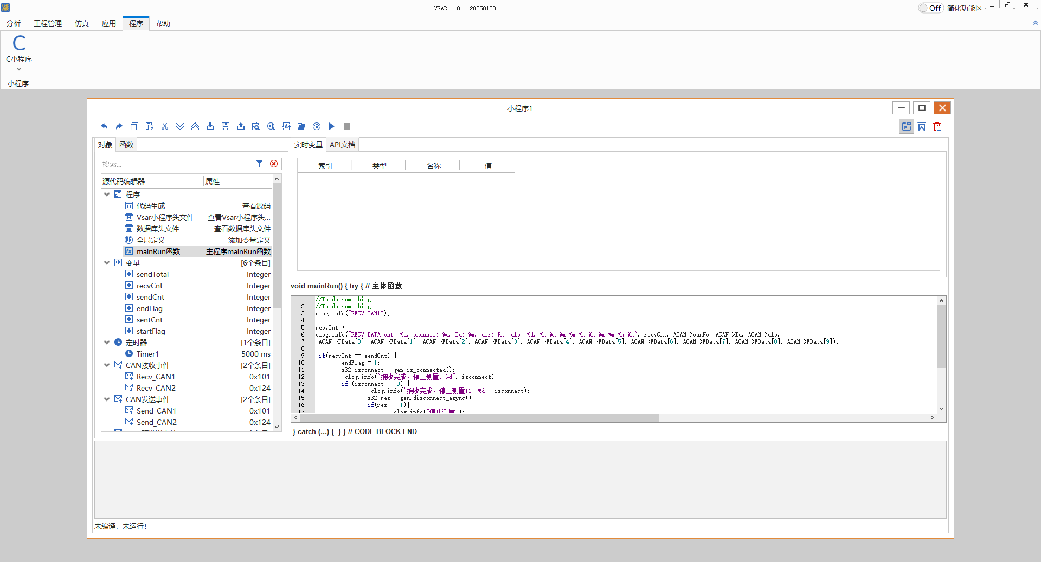Click the undo arrow in 小程序1 toolbar
Image resolution: width=1041 pixels, height=562 pixels.
click(x=104, y=126)
